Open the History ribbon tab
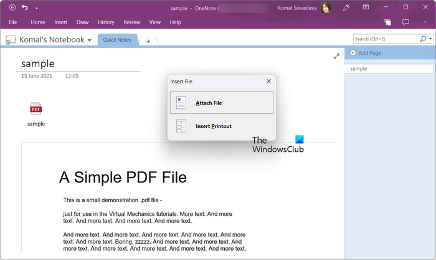Screen dimensions: 436x260 (106, 22)
